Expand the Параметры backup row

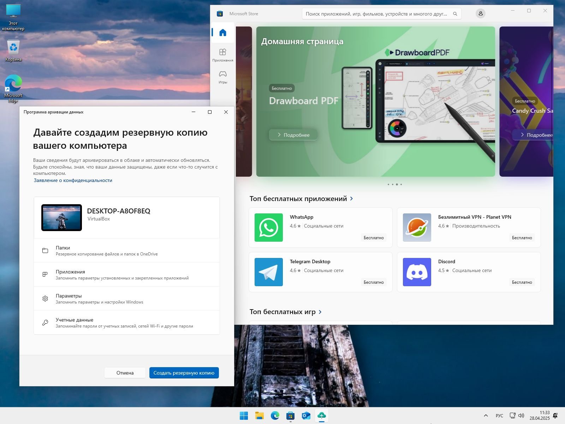(127, 299)
